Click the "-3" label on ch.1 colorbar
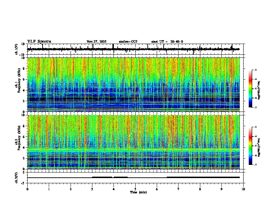This screenshot has width=274, height=212. 255,70
